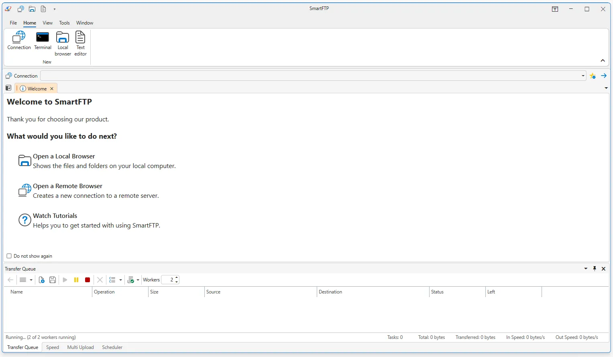Open the Window ribbon tab

pos(85,23)
